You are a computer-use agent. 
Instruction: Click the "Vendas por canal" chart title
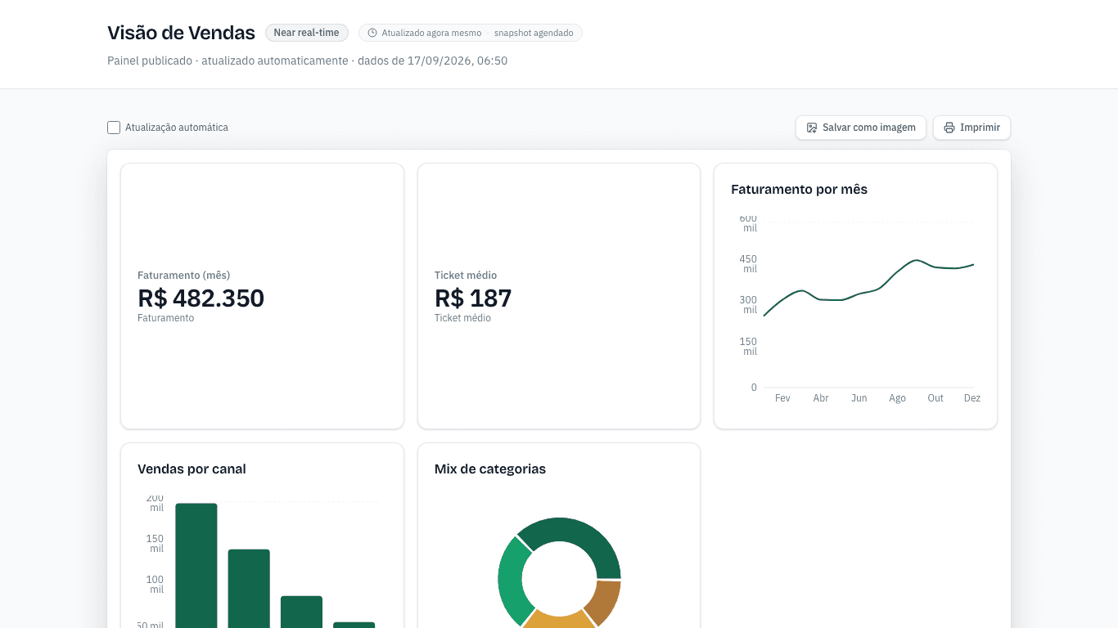[192, 469]
